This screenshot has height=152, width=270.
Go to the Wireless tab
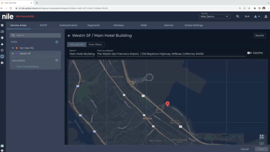tap(118, 25)
